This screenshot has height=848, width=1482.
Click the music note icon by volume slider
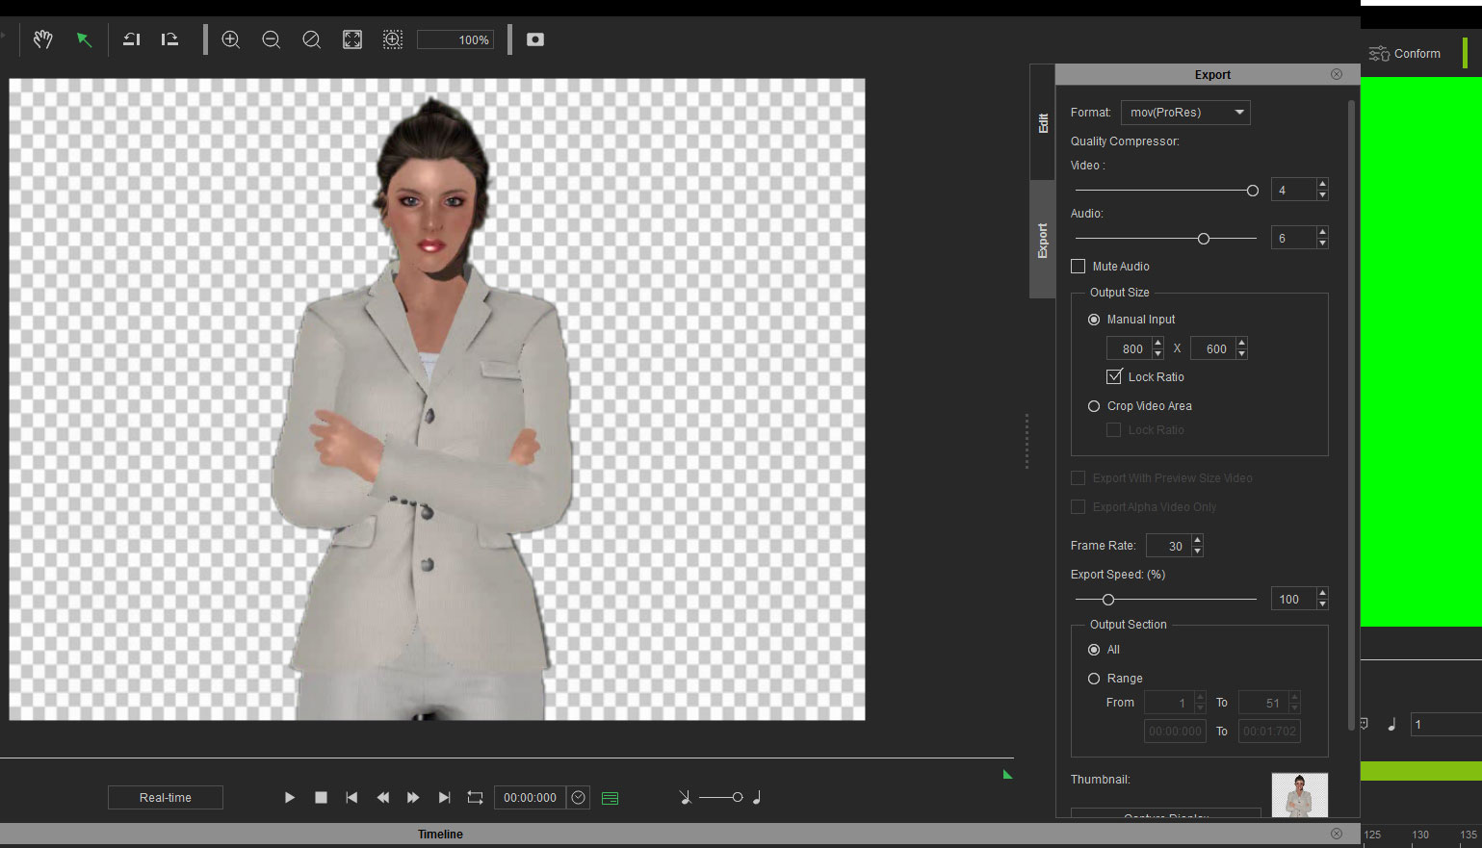point(757,798)
